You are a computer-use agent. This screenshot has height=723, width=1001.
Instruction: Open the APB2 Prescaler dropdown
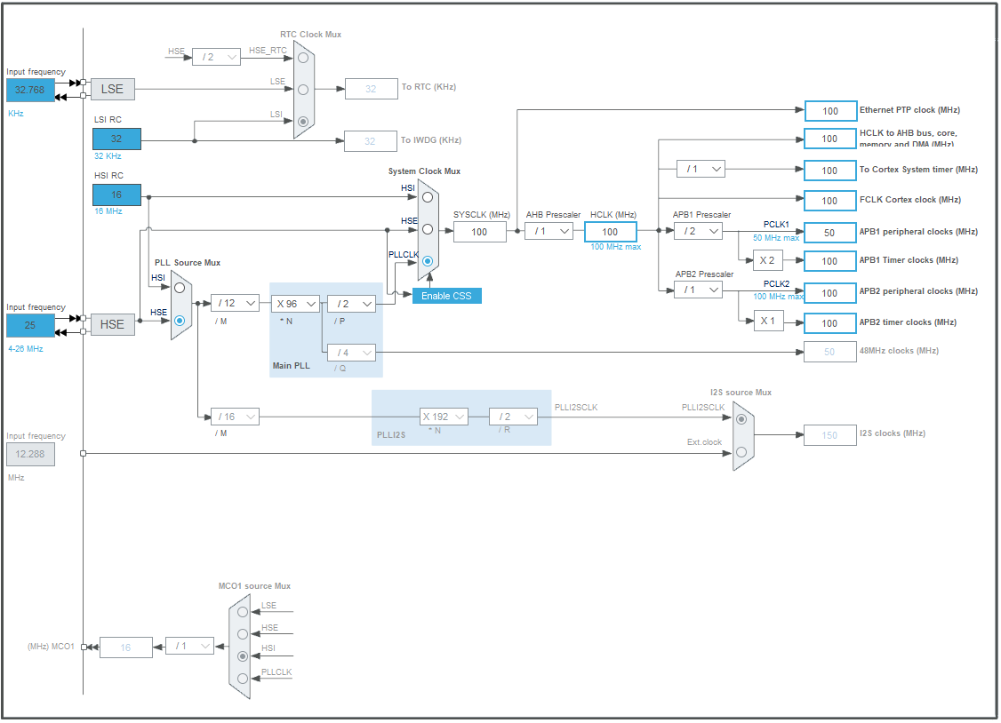click(x=698, y=290)
